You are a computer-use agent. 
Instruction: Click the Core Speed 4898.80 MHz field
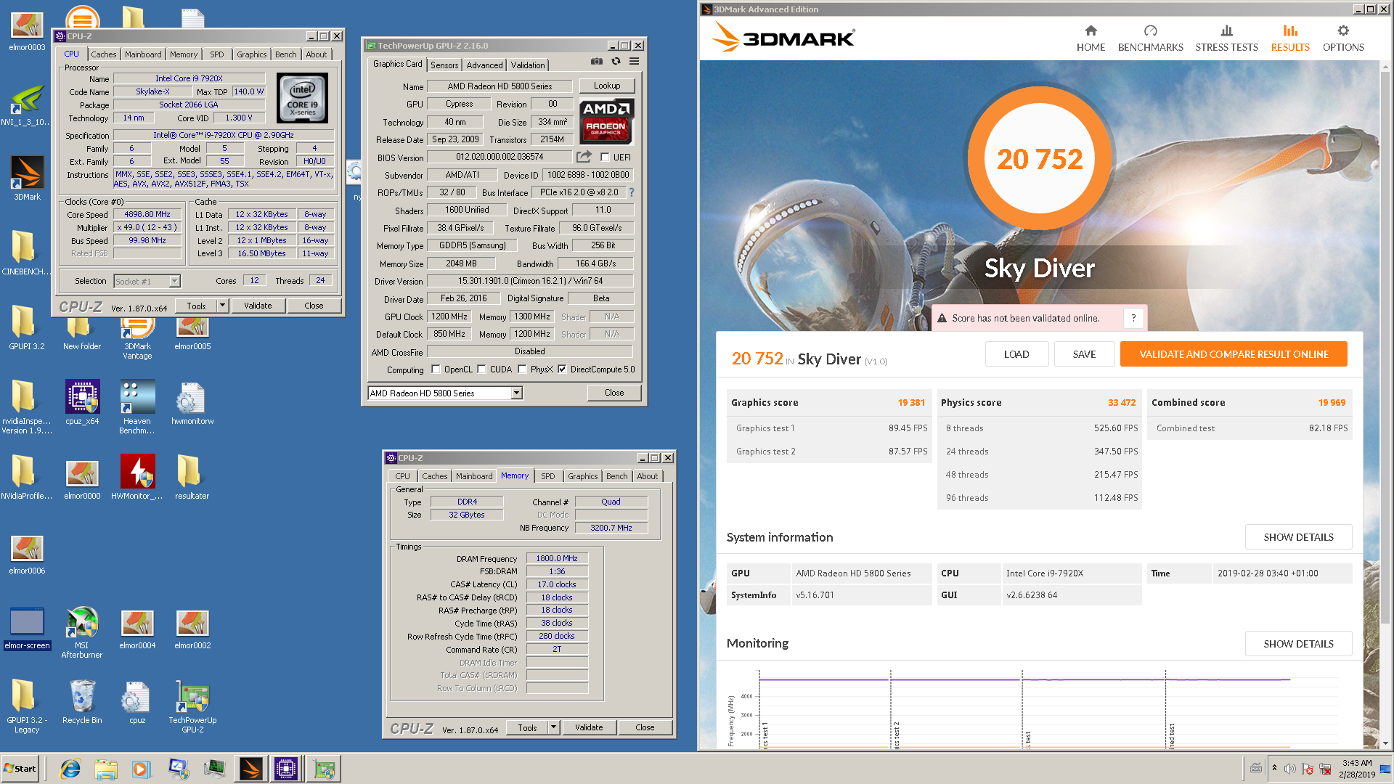[147, 215]
